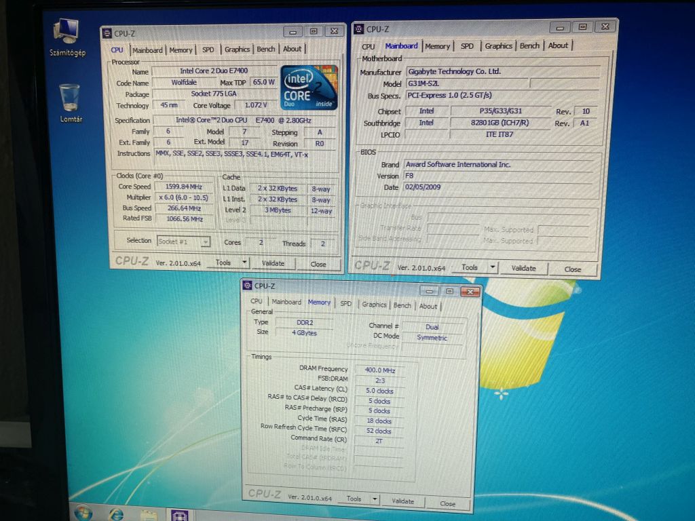
Task: Open Graphics tab in CPU window
Action: point(237,49)
